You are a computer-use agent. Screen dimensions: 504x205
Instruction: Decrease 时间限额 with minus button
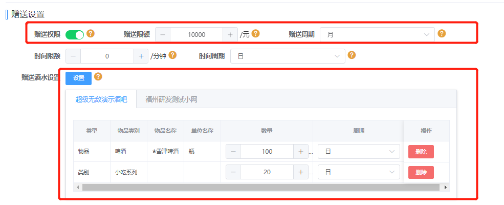click(x=73, y=56)
